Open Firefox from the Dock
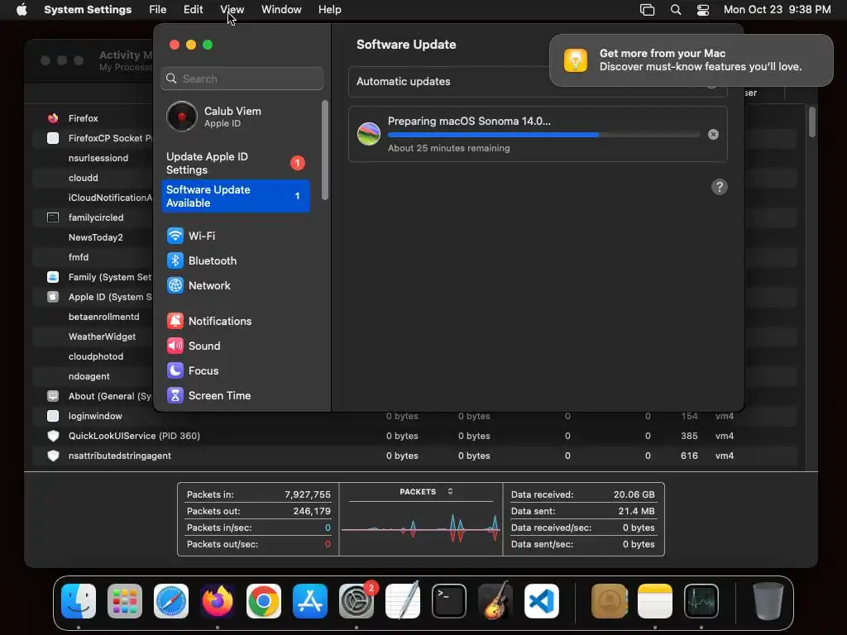The height and width of the screenshot is (635, 847). tap(218, 601)
